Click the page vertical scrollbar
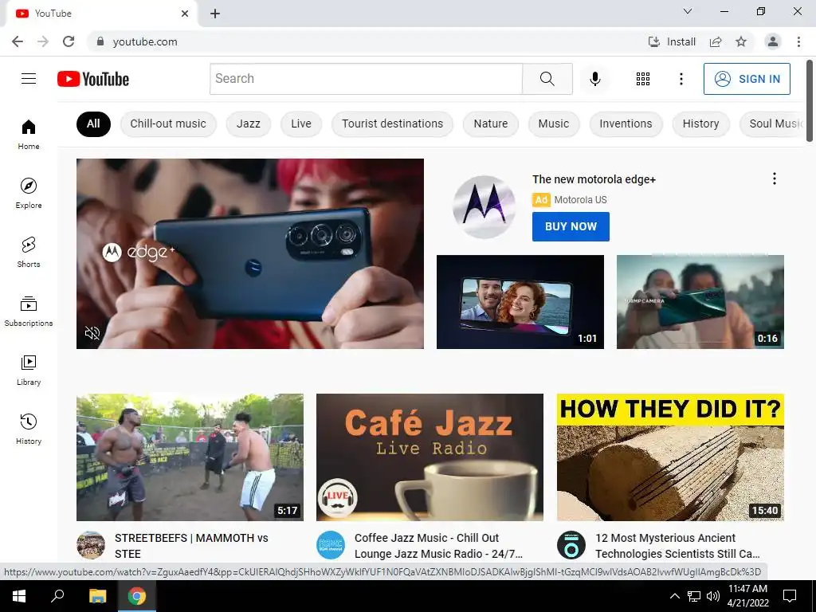Viewport: 816px width, 612px height. [x=810, y=101]
